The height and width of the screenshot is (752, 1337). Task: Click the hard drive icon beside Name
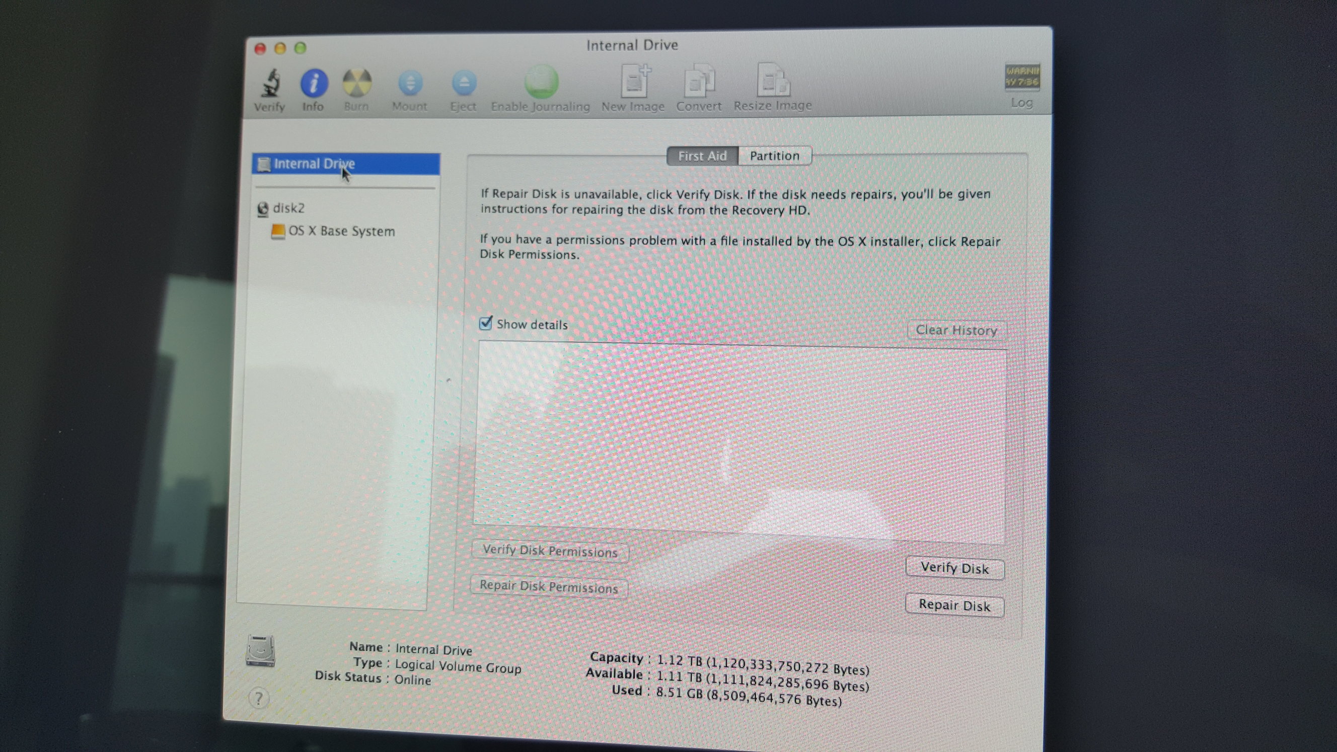[x=260, y=651]
